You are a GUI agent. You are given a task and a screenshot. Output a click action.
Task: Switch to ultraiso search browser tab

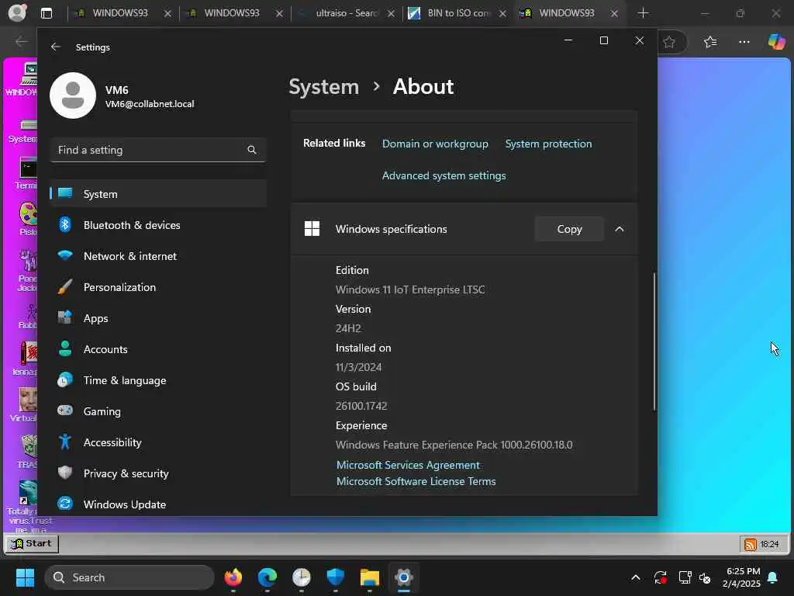pos(346,13)
